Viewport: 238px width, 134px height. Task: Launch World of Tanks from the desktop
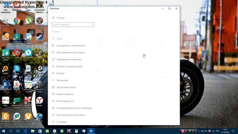(x=39, y=87)
